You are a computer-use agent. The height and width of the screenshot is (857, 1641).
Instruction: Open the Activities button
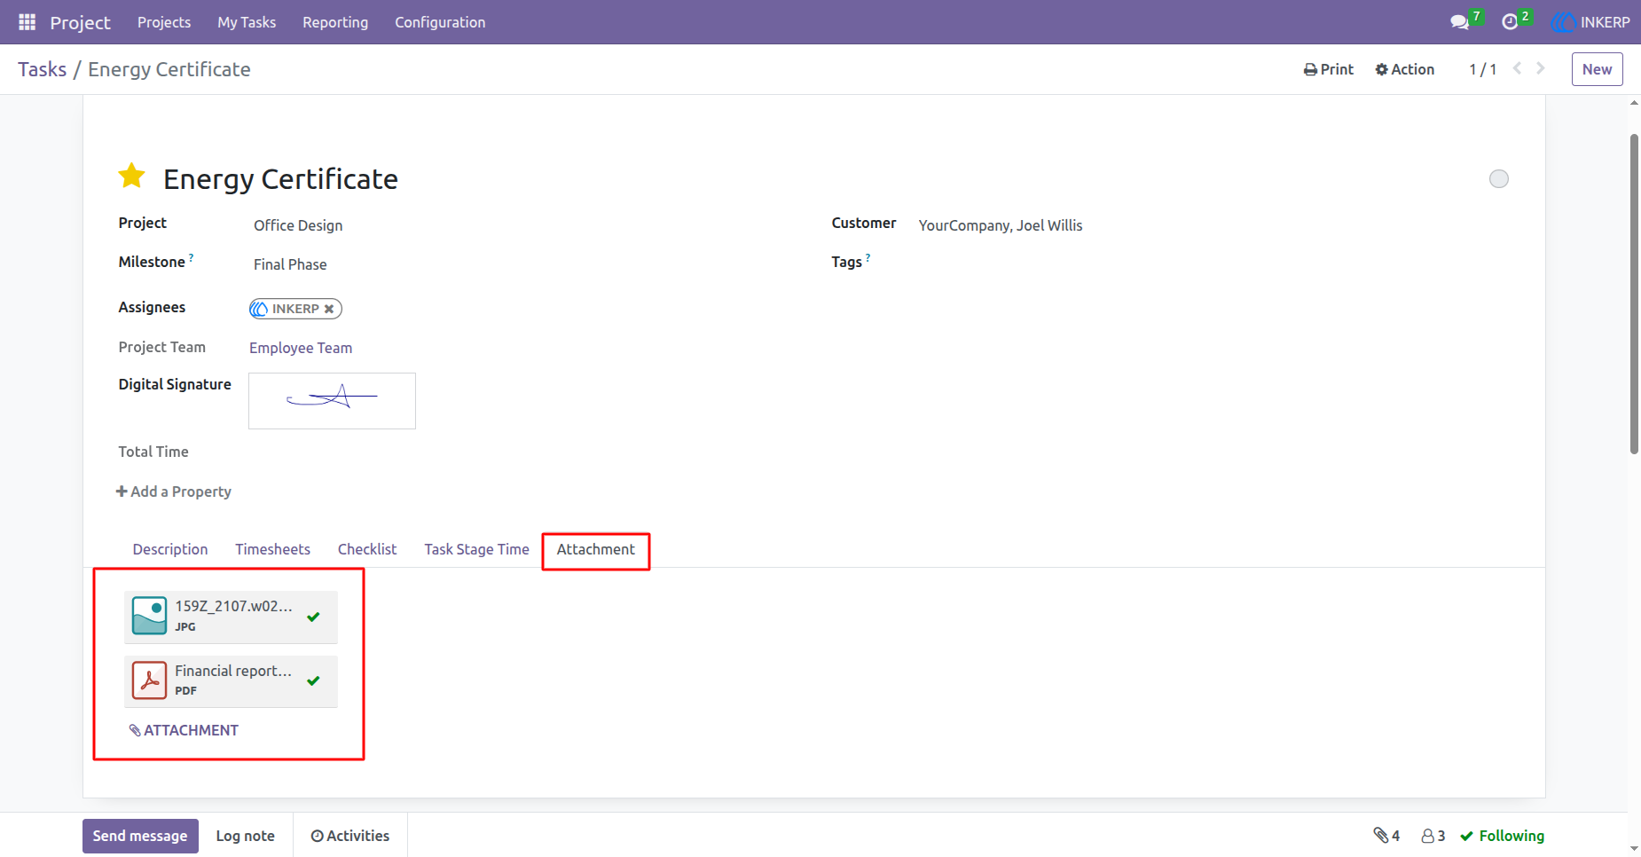pyautogui.click(x=350, y=836)
